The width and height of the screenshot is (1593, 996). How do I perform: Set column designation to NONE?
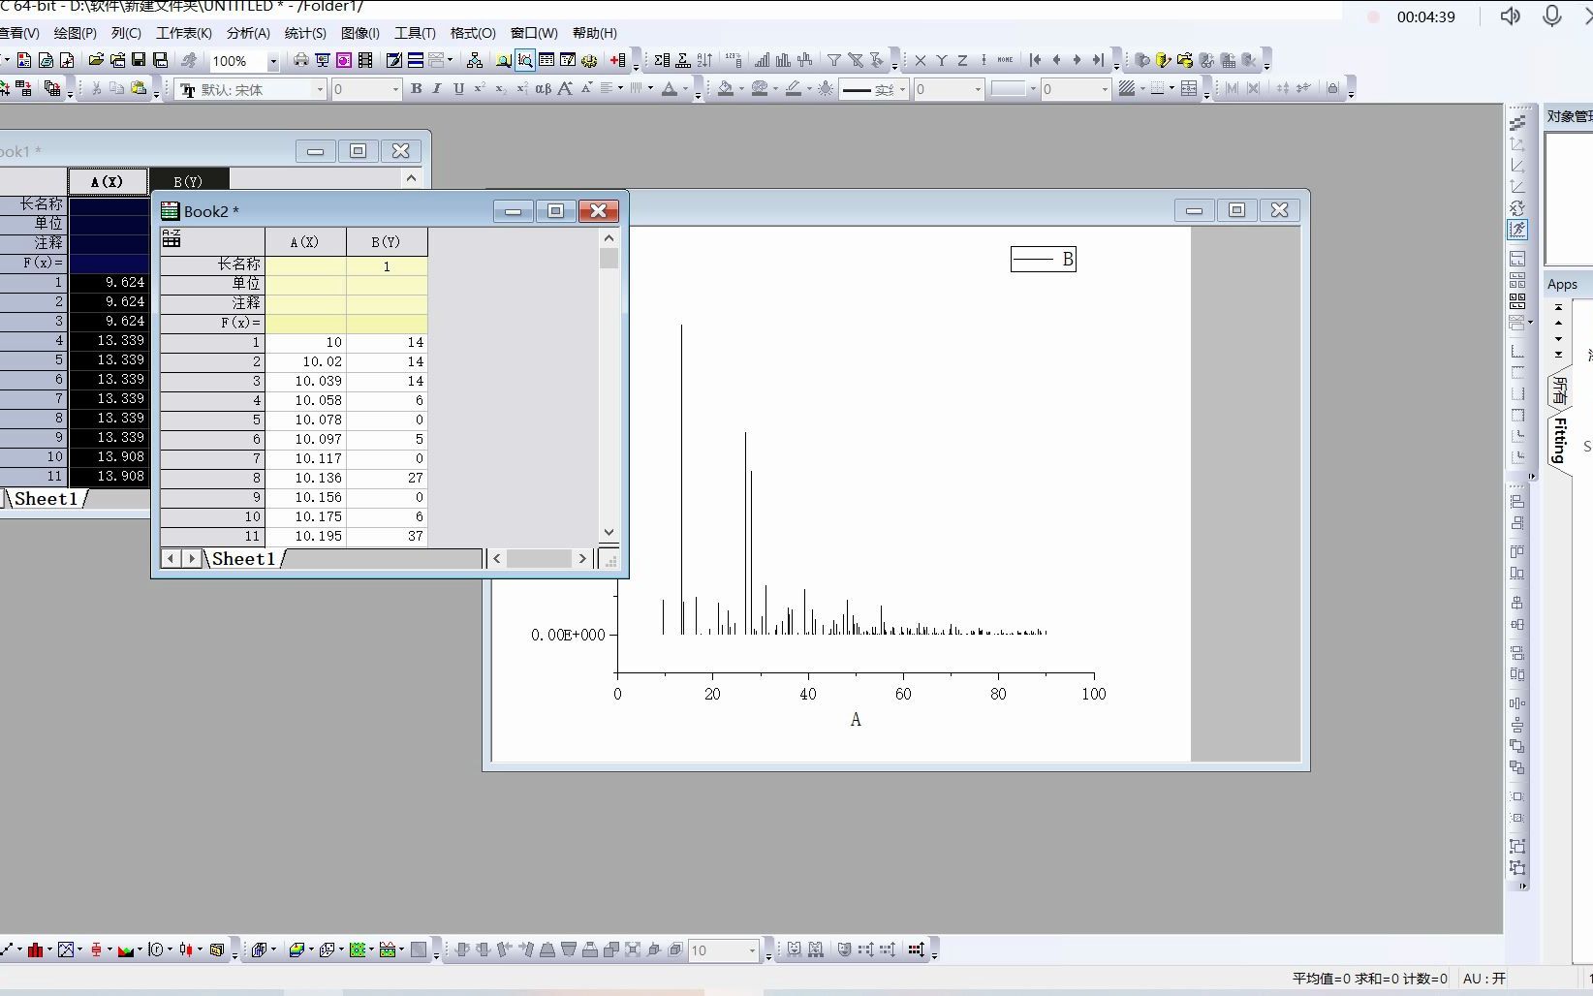tap(1005, 60)
